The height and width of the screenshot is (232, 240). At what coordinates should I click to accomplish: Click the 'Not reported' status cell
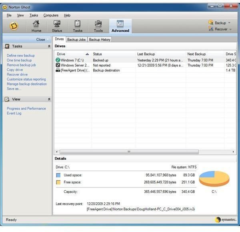click(102, 65)
